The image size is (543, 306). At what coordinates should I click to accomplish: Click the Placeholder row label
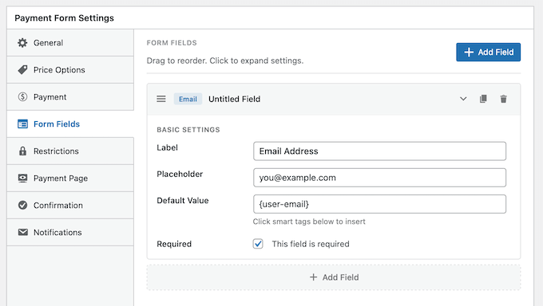click(x=180, y=174)
